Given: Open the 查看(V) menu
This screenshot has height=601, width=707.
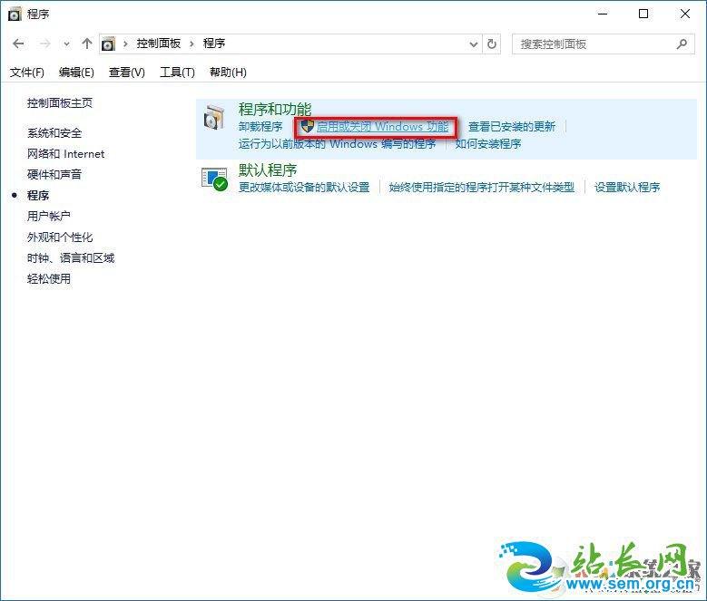Looking at the screenshot, I should (x=127, y=73).
